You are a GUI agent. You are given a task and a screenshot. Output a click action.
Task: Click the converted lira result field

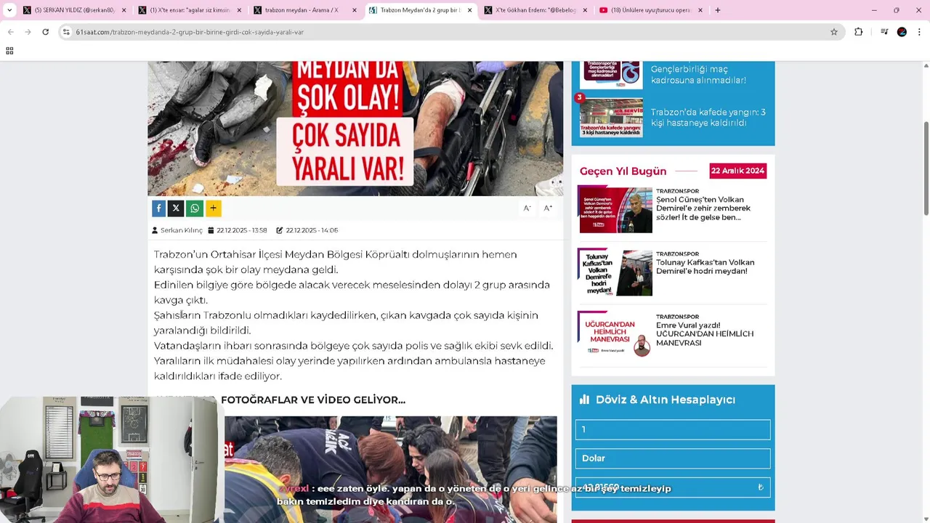pyautogui.click(x=673, y=487)
